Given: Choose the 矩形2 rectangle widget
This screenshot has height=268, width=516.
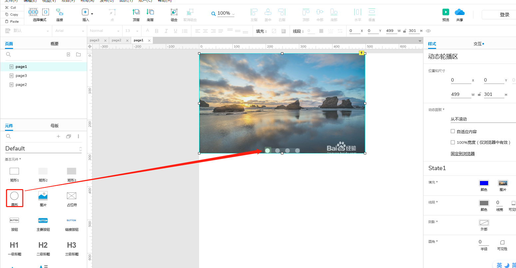Looking at the screenshot, I should (43, 174).
